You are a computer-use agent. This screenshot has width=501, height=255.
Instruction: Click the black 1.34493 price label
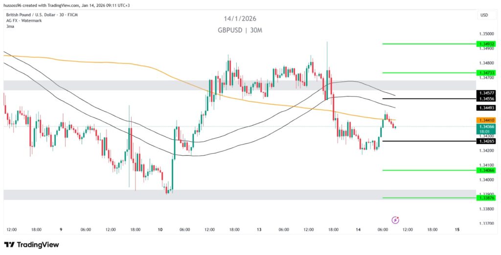click(487, 107)
